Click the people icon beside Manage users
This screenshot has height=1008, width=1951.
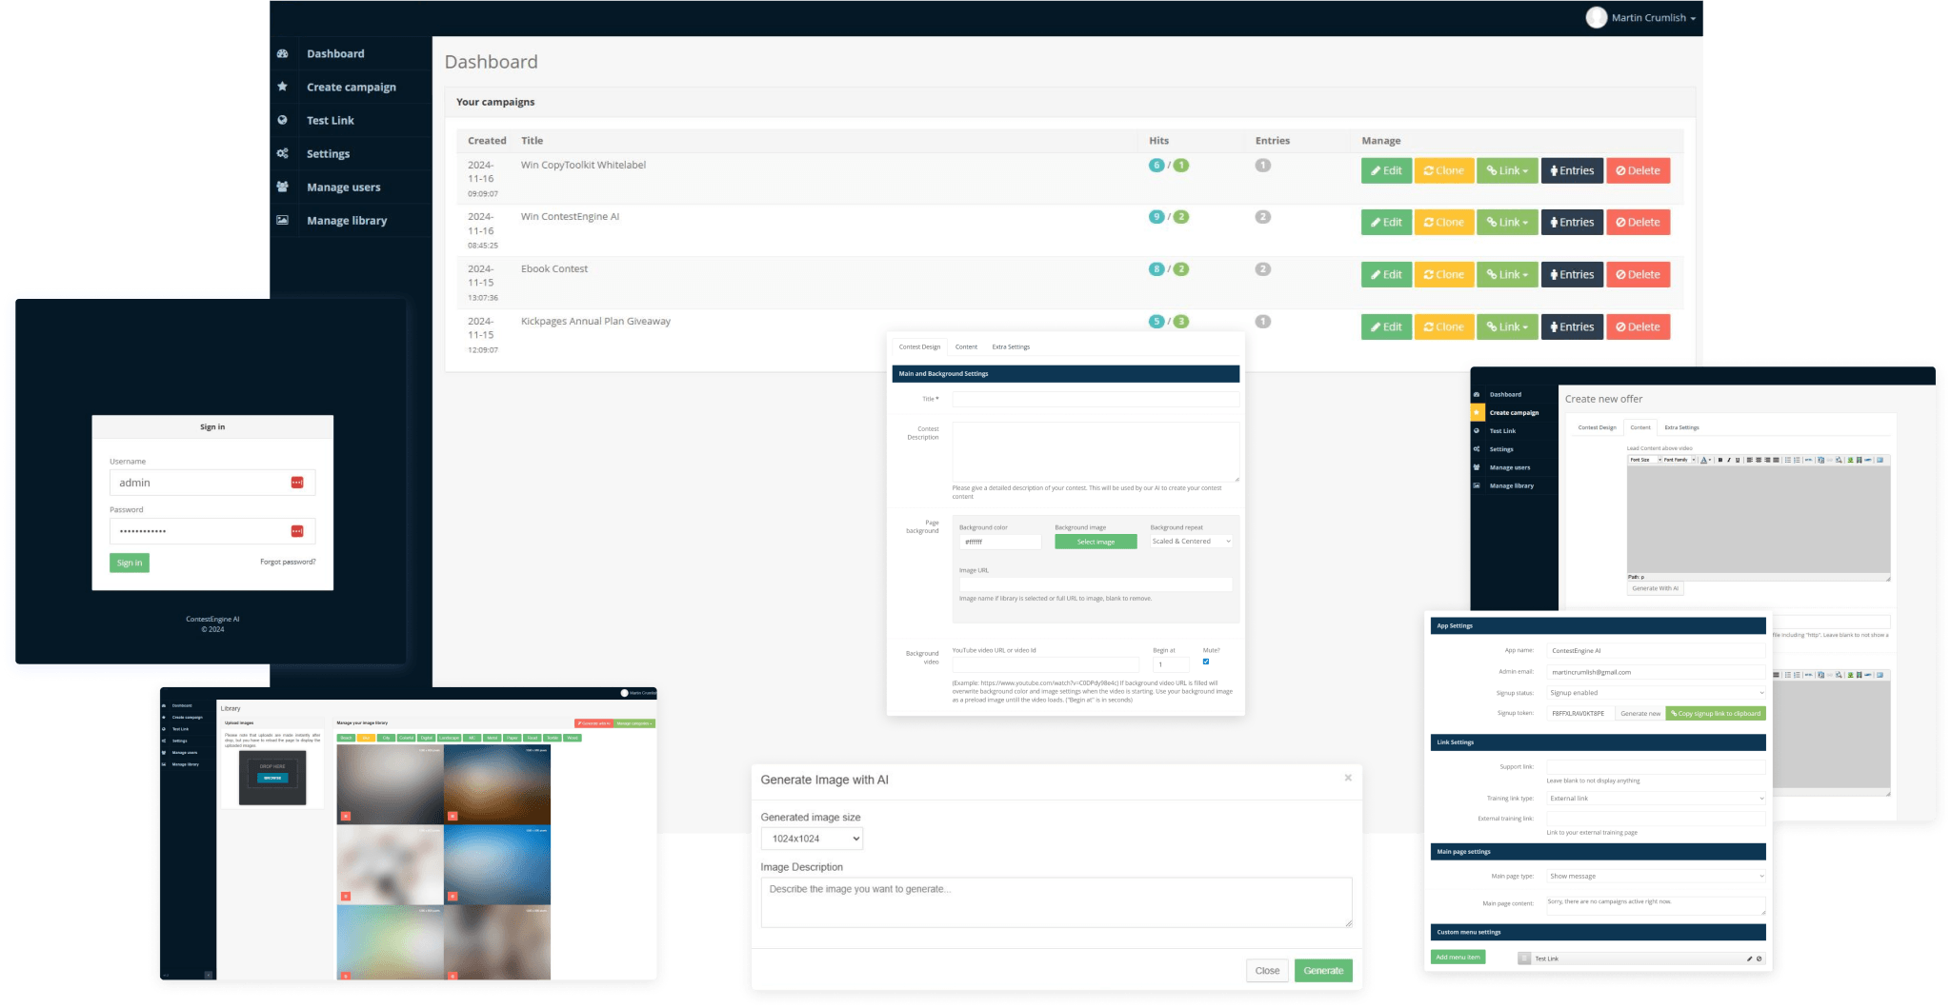point(282,187)
